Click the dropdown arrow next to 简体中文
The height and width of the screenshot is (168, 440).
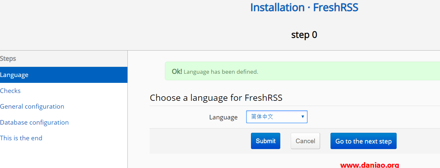coord(302,117)
